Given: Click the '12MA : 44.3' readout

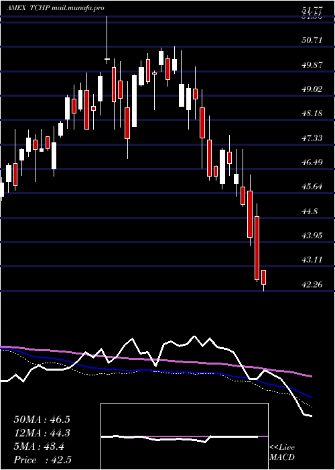Looking at the screenshot, I should coord(42,433).
